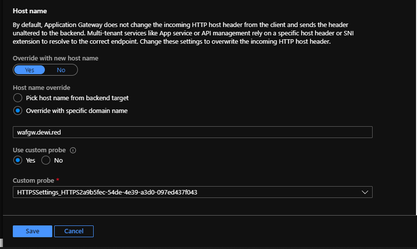The height and width of the screenshot is (249, 417).
Task: Click the chevron arrow in Custom probe box
Action: click(x=365, y=193)
